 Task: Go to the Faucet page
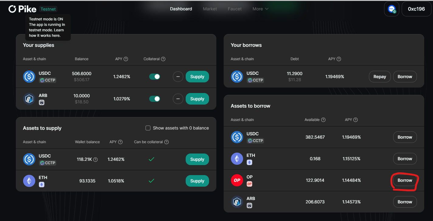[x=235, y=9]
